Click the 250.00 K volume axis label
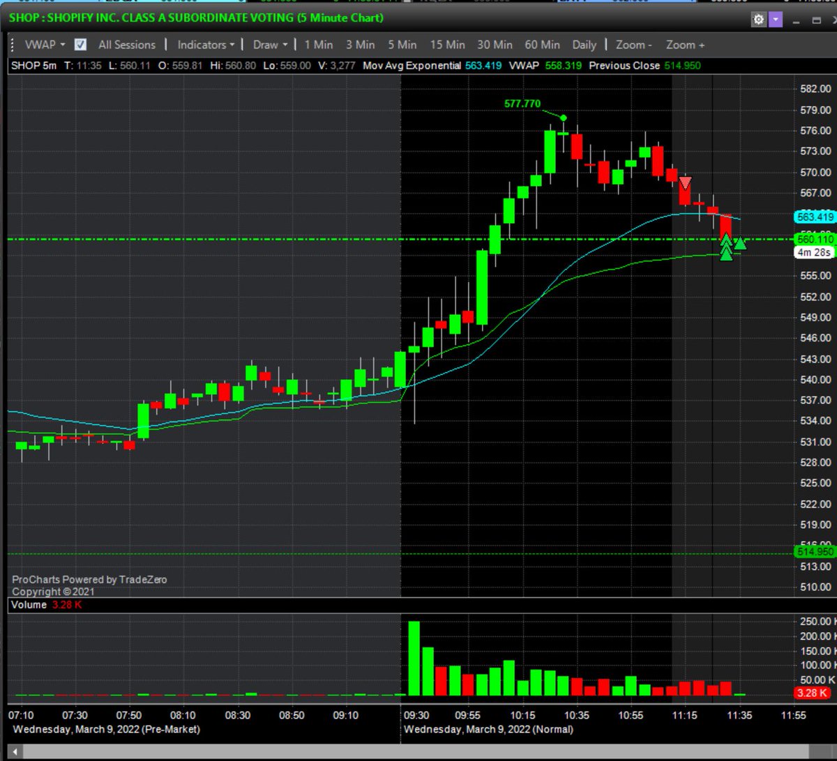Image resolution: width=837 pixels, height=761 pixels. [x=817, y=621]
